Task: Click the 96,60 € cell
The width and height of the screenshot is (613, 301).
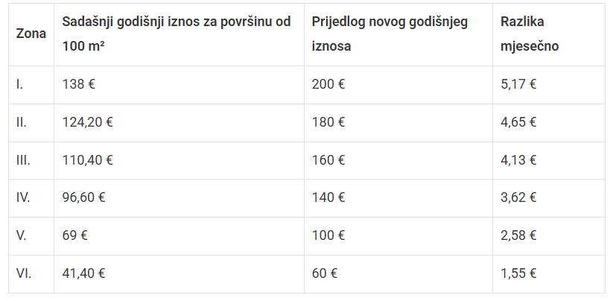Action: (84, 197)
